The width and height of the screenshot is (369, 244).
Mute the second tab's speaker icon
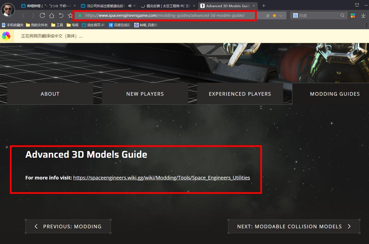pos(130,6)
